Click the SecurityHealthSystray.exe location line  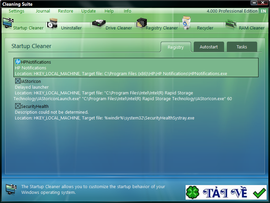(x=105, y=118)
